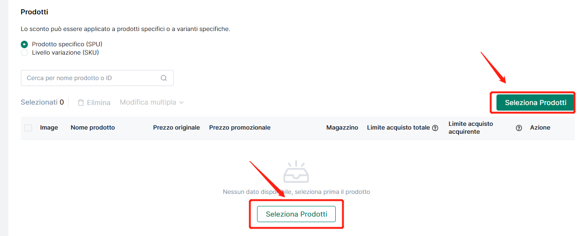Click the Image column header
Viewport: 584px width, 236px height.
click(x=49, y=128)
